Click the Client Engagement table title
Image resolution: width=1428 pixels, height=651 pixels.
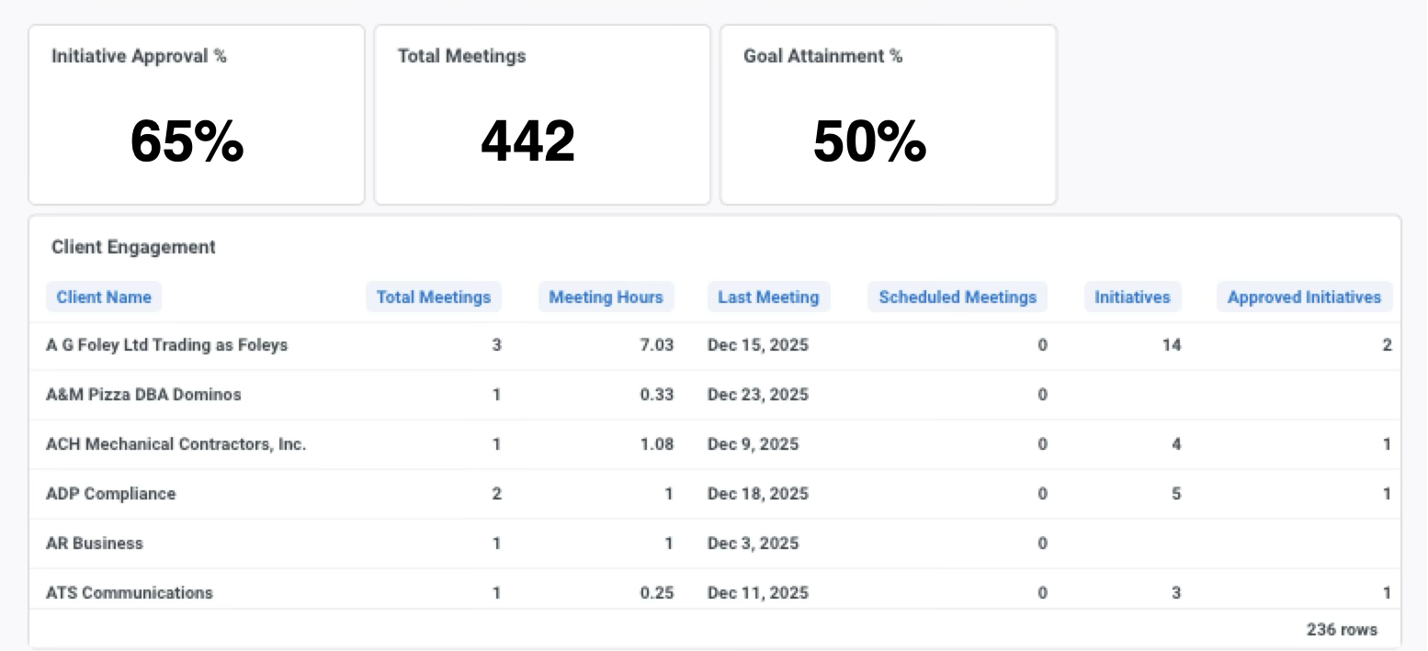(x=133, y=247)
